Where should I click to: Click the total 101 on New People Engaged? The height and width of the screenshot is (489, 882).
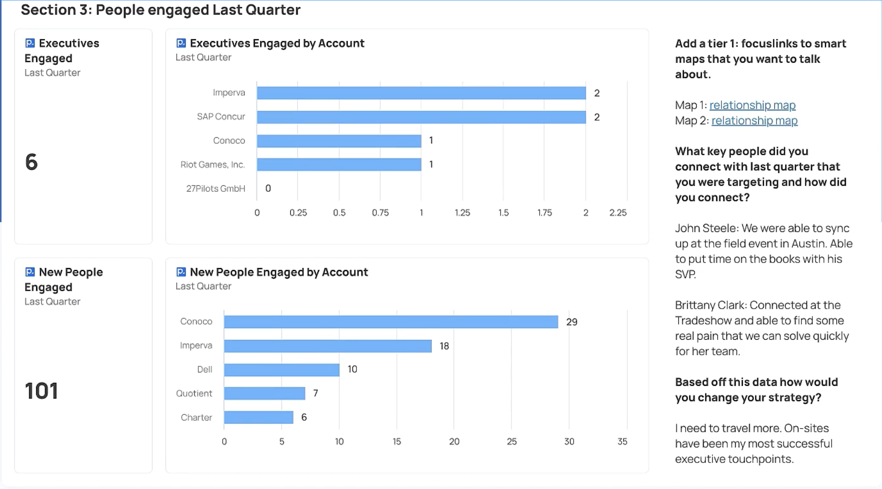coord(41,391)
